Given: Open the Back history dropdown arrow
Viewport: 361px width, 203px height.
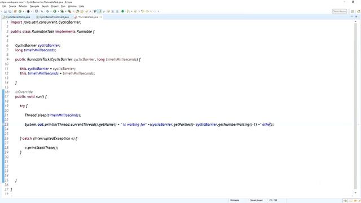Looking at the screenshot, I should (x=151, y=11).
